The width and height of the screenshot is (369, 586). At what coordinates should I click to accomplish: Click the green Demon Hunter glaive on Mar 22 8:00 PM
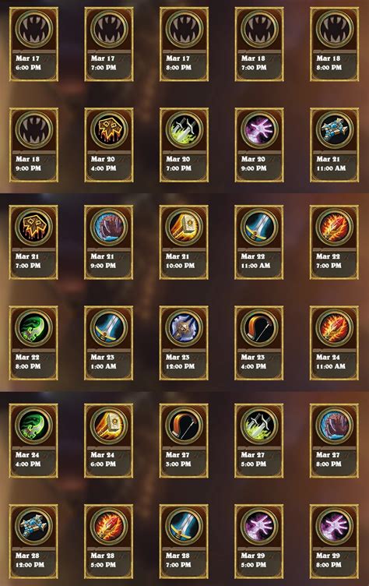pos(33,328)
